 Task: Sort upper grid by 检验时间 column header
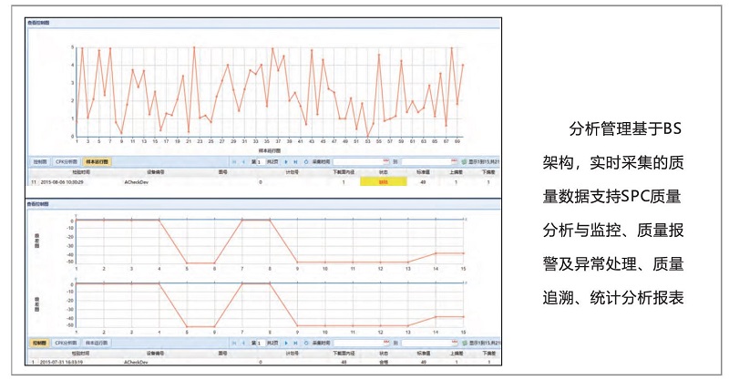[x=81, y=172]
